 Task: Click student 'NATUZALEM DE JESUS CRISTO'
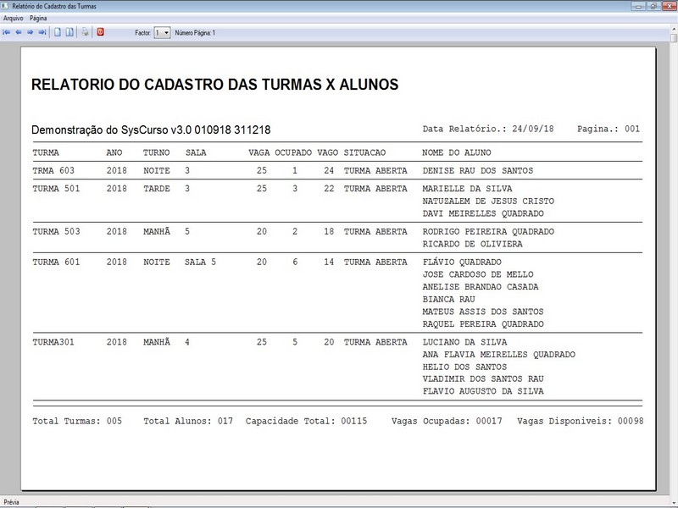click(x=488, y=202)
